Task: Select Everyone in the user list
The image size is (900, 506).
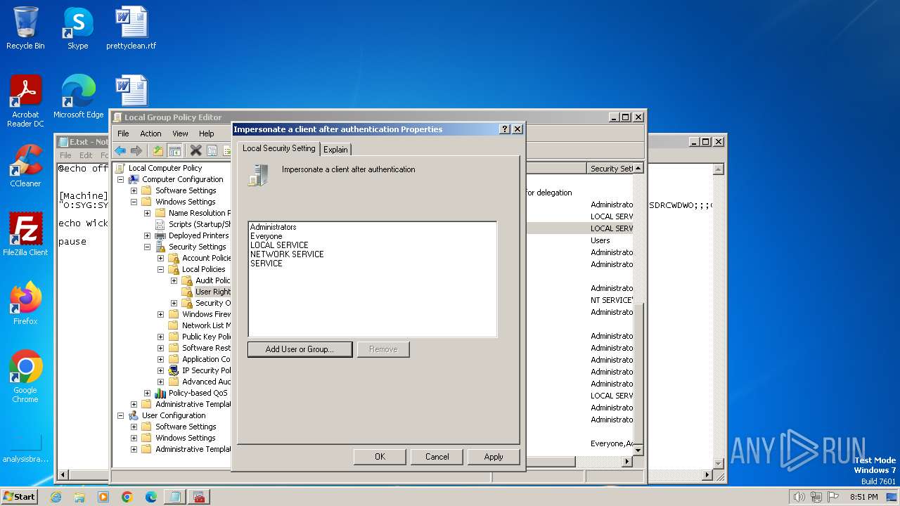Action: click(266, 236)
